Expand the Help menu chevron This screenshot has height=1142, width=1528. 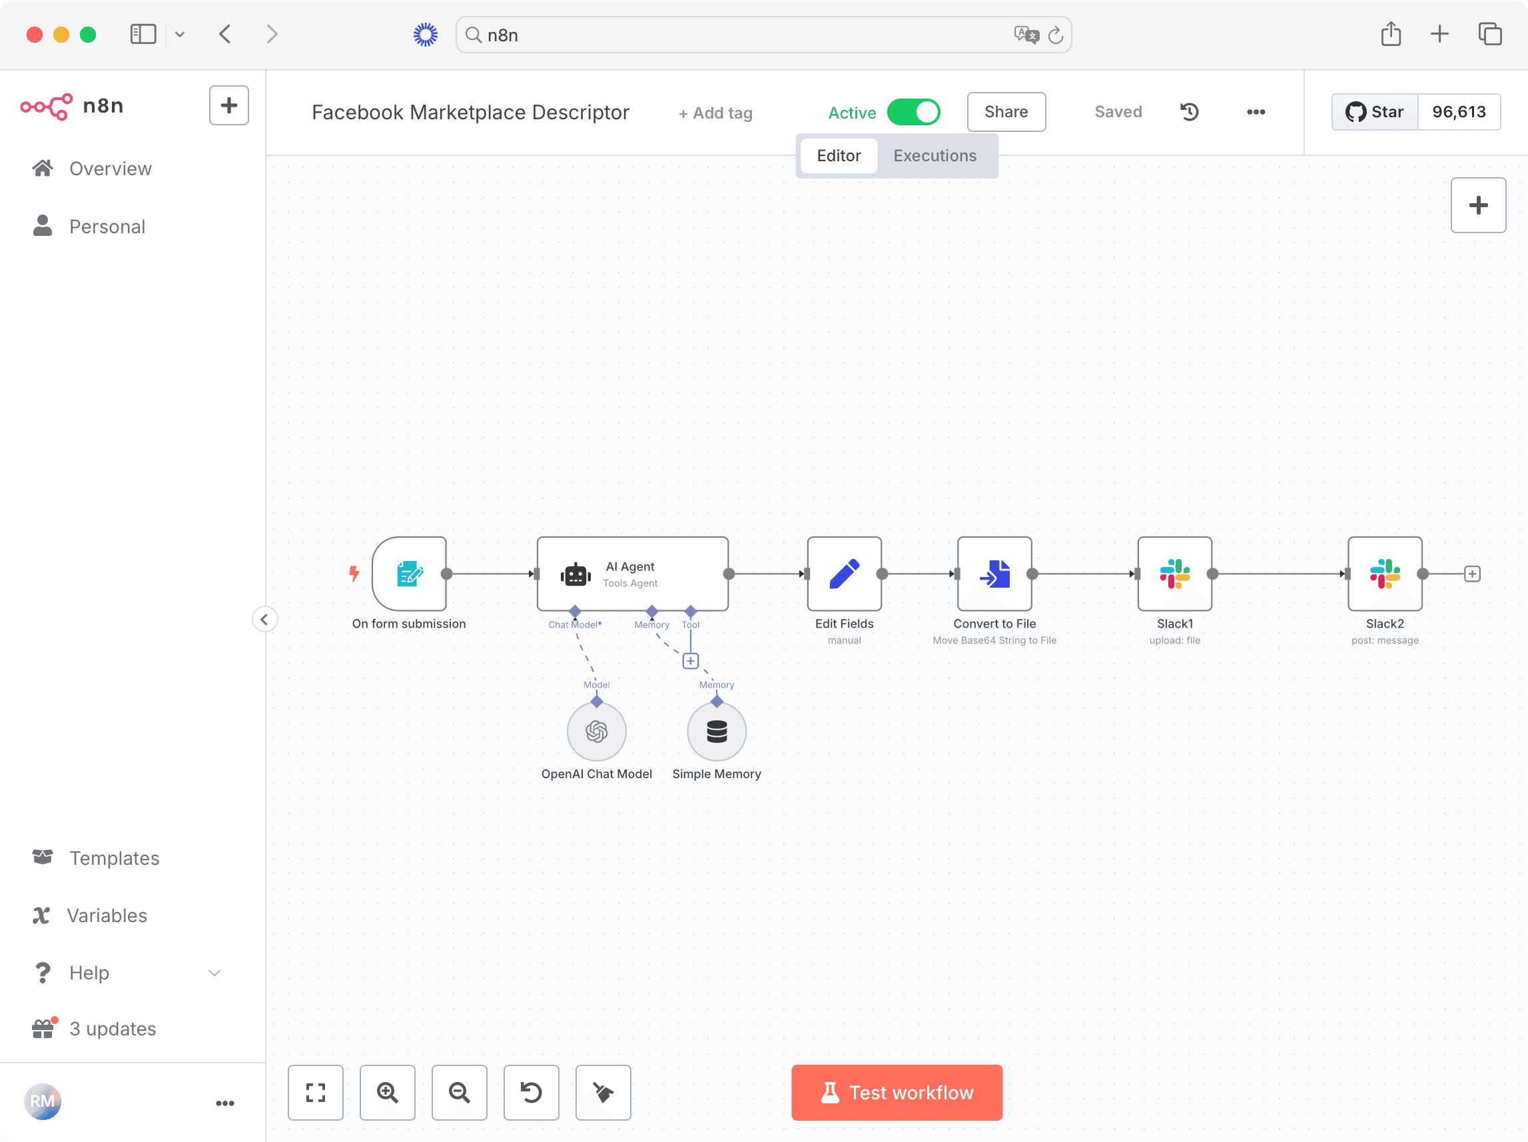point(214,973)
